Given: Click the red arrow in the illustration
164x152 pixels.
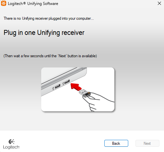Looking at the screenshot, I should click(76, 87).
